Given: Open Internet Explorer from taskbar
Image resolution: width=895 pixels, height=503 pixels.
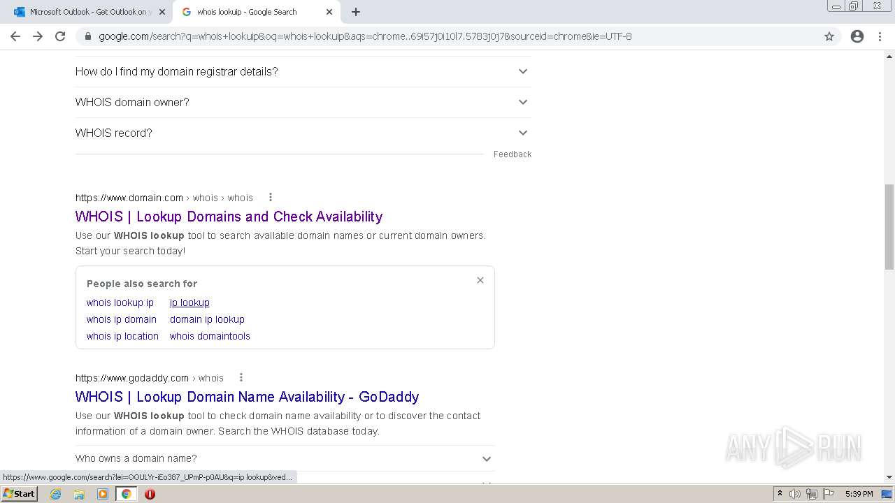Looking at the screenshot, I should 56,494.
